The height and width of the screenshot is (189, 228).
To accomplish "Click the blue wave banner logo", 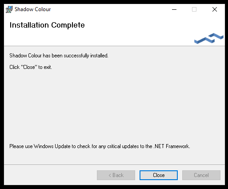I will coord(209,38).
